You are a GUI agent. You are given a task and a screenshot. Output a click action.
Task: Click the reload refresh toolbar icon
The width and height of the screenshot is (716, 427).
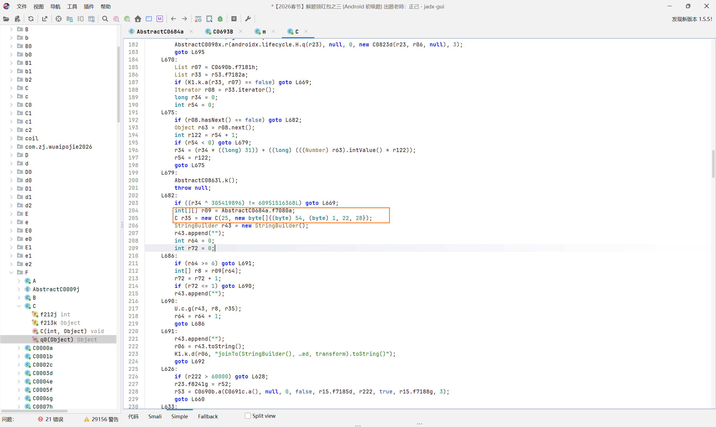pyautogui.click(x=31, y=19)
